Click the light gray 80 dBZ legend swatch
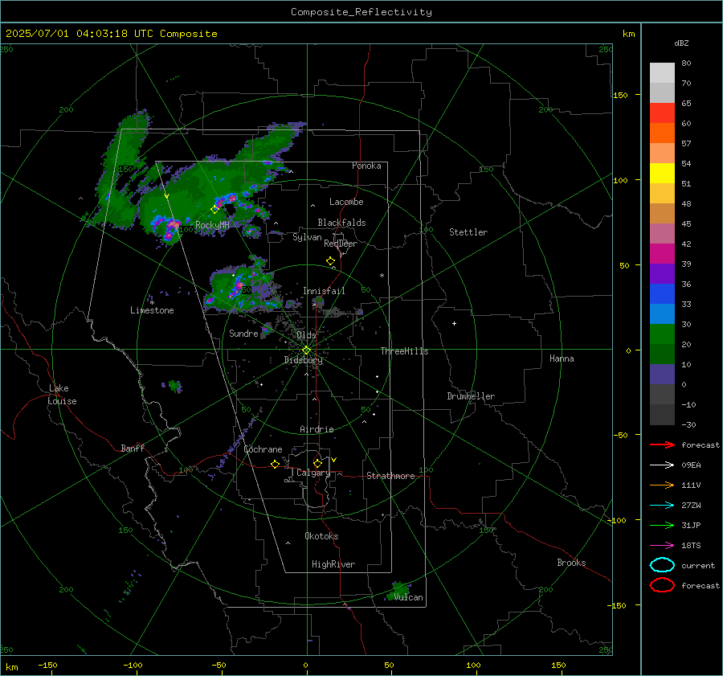Image resolution: width=723 pixels, height=676 pixels. 662,73
